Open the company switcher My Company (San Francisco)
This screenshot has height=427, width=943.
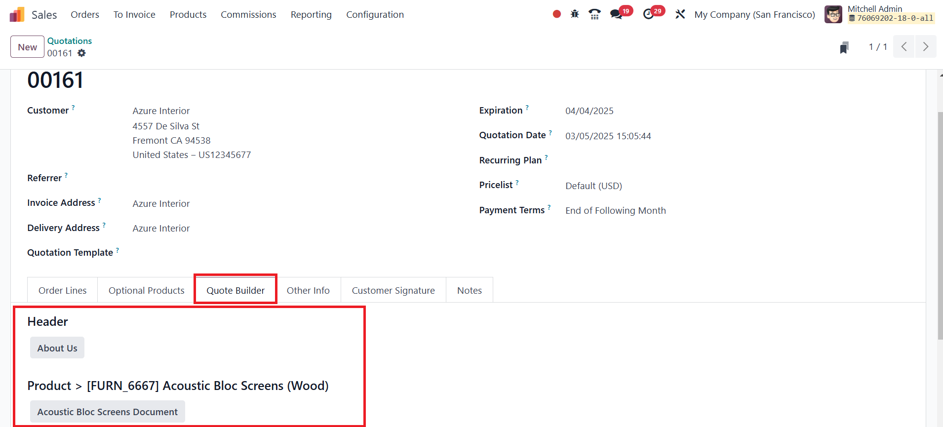755,15
